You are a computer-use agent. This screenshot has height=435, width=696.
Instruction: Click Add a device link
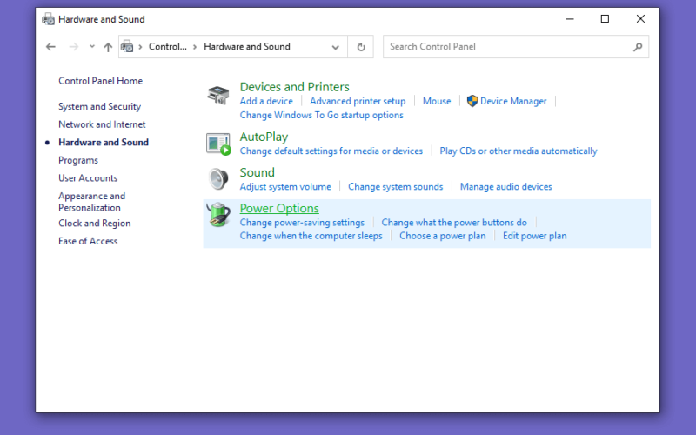click(266, 101)
